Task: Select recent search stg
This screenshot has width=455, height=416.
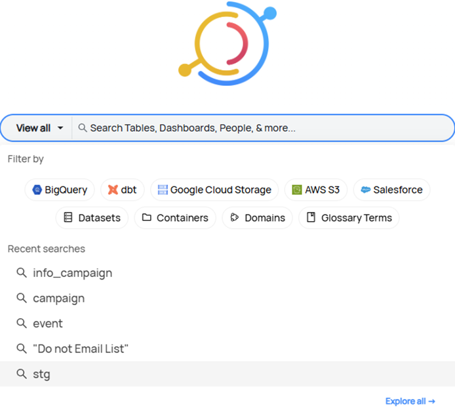Action: (227, 374)
